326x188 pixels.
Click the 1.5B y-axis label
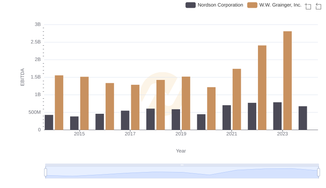[x=36, y=77]
